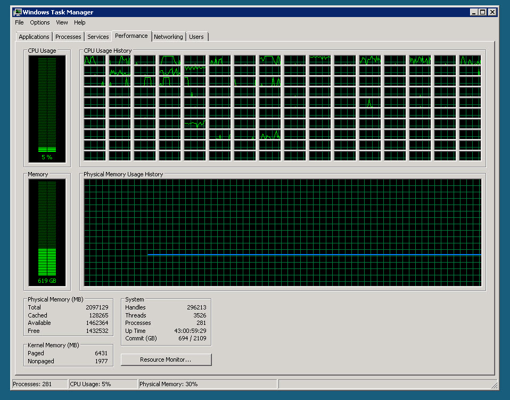This screenshot has width=510, height=400.
Task: Open the View menu
Action: (62, 22)
